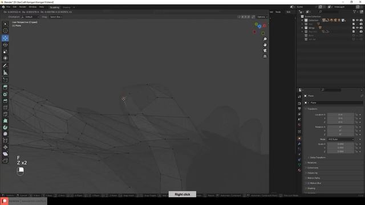
Task: Open the Render properties tab
Action: (299, 103)
